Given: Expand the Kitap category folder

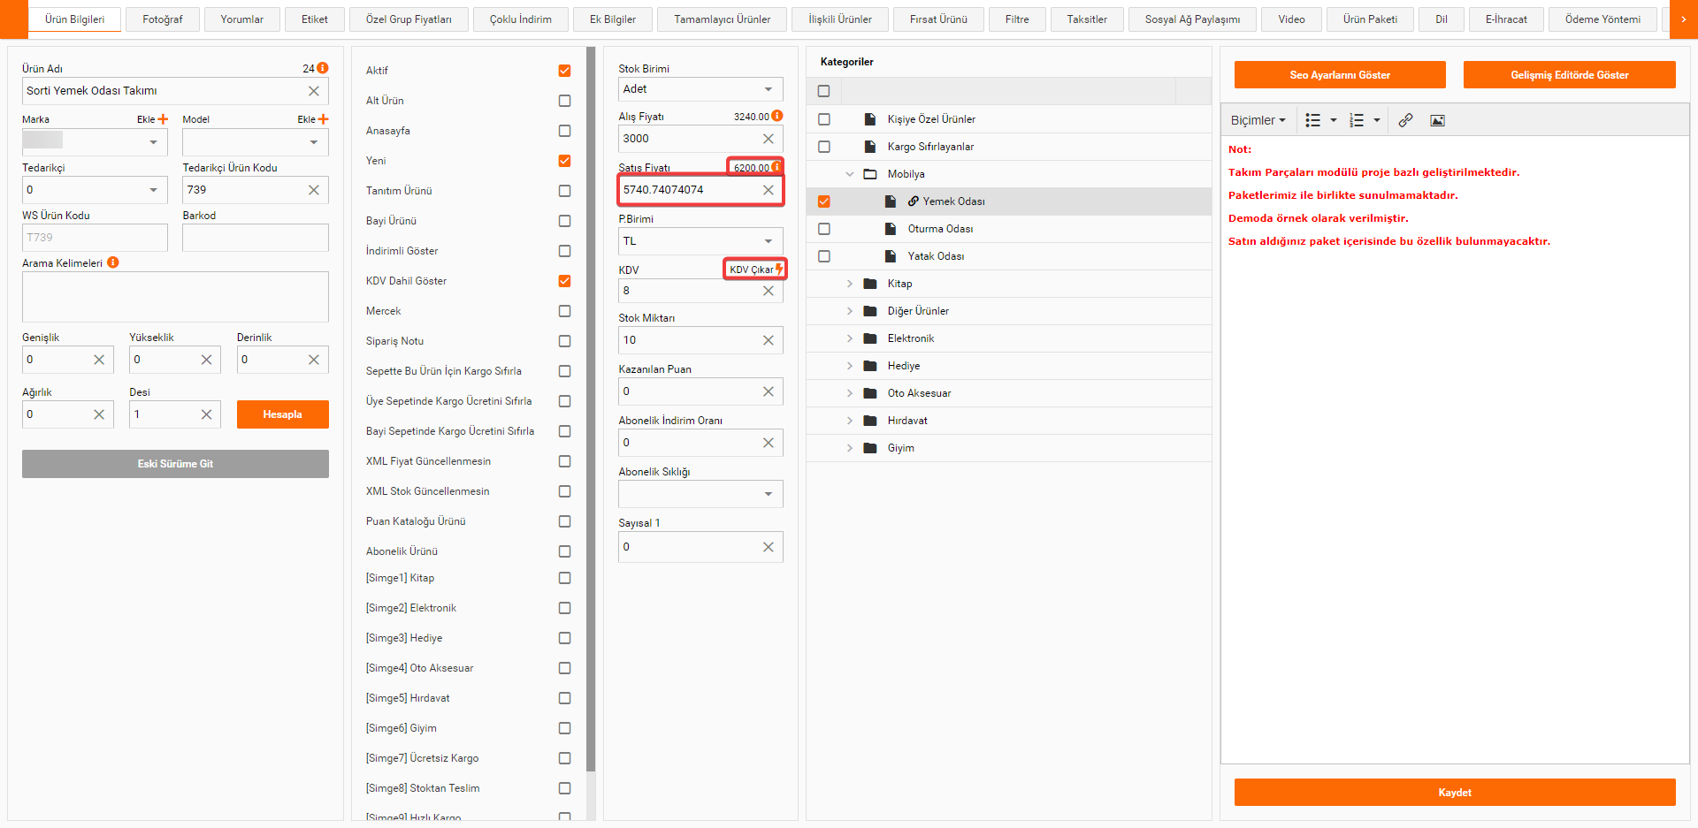Looking at the screenshot, I should tap(850, 284).
